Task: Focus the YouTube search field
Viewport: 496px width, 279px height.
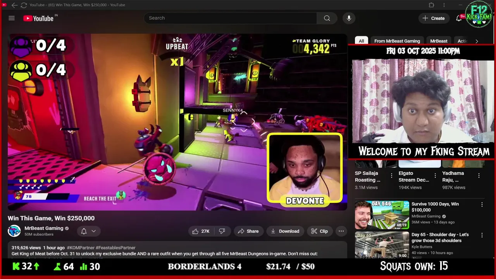Action: coord(230,18)
